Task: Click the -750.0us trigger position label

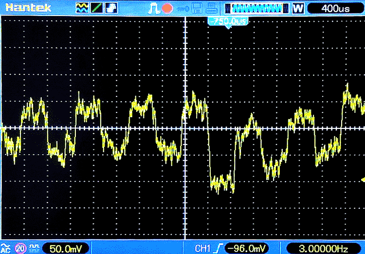Action: pos(228,21)
